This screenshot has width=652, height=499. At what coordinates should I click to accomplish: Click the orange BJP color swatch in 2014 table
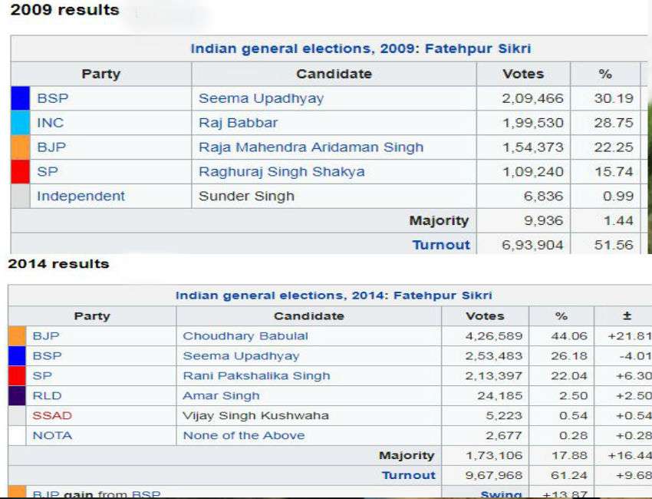[17, 335]
